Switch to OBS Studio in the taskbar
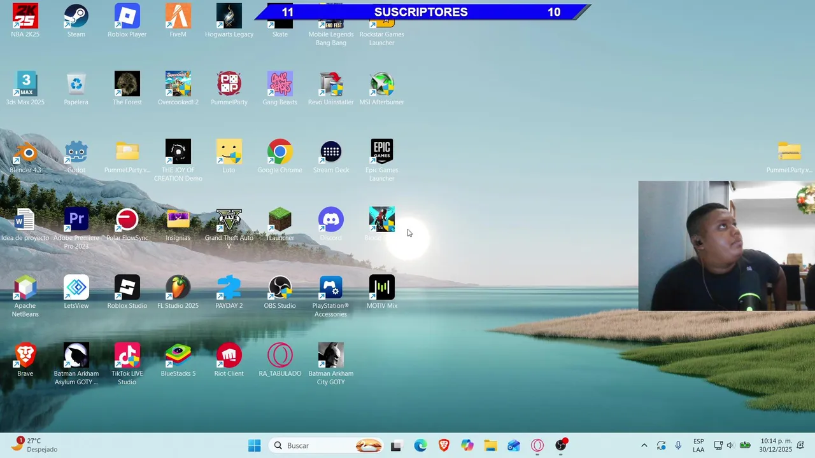Image resolution: width=815 pixels, height=458 pixels. point(561,445)
